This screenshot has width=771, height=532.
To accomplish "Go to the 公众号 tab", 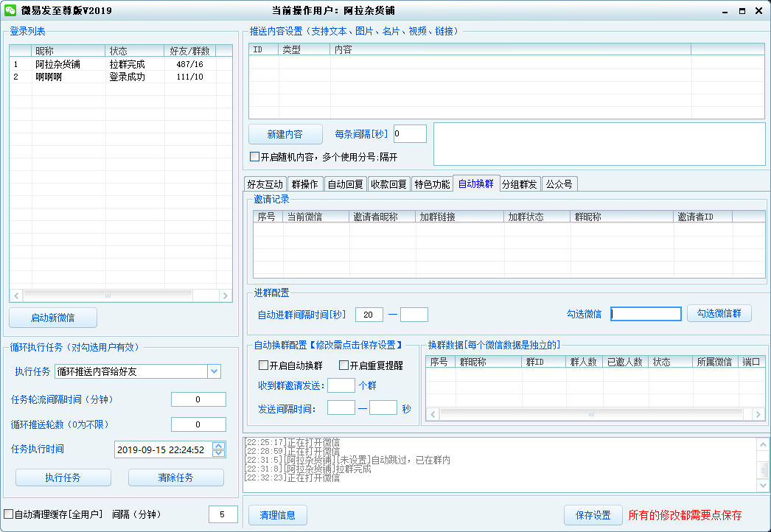I will point(559,184).
